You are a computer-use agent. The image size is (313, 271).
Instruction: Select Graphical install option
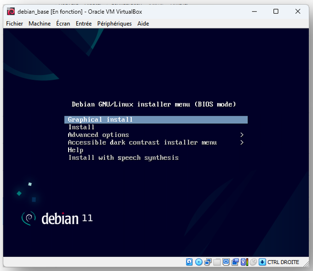pyautogui.click(x=156, y=119)
